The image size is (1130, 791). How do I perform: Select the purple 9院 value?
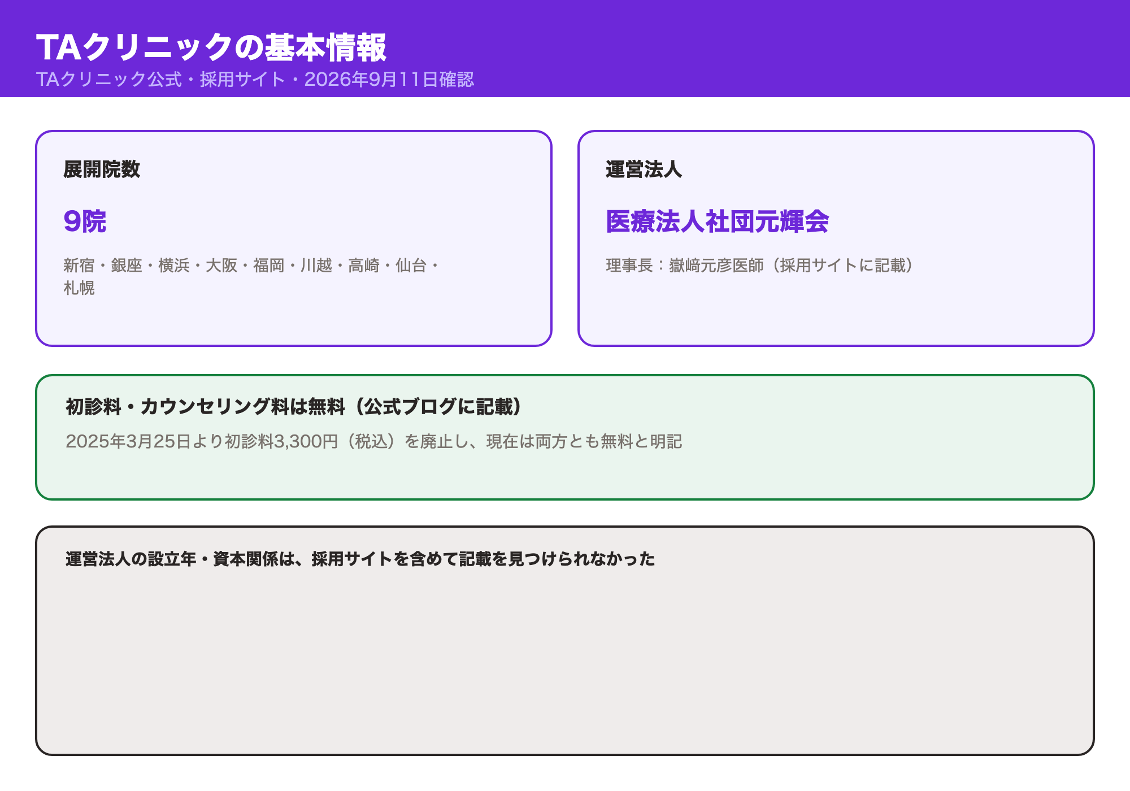click(85, 221)
